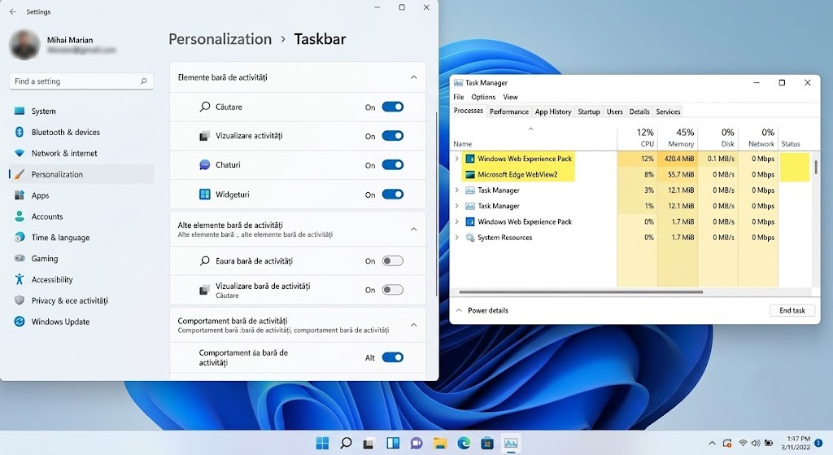This screenshot has height=455, width=833.
Task: Open Task Manager File menu
Action: tap(459, 97)
